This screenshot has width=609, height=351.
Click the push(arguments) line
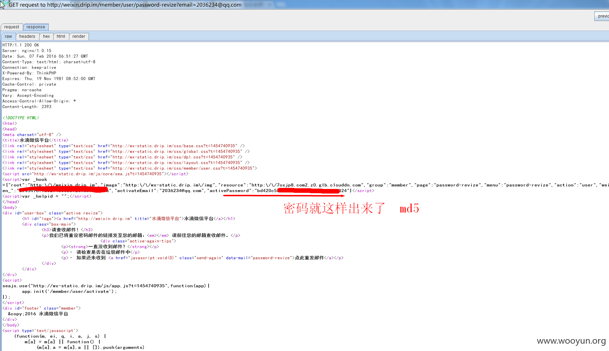click(90, 348)
